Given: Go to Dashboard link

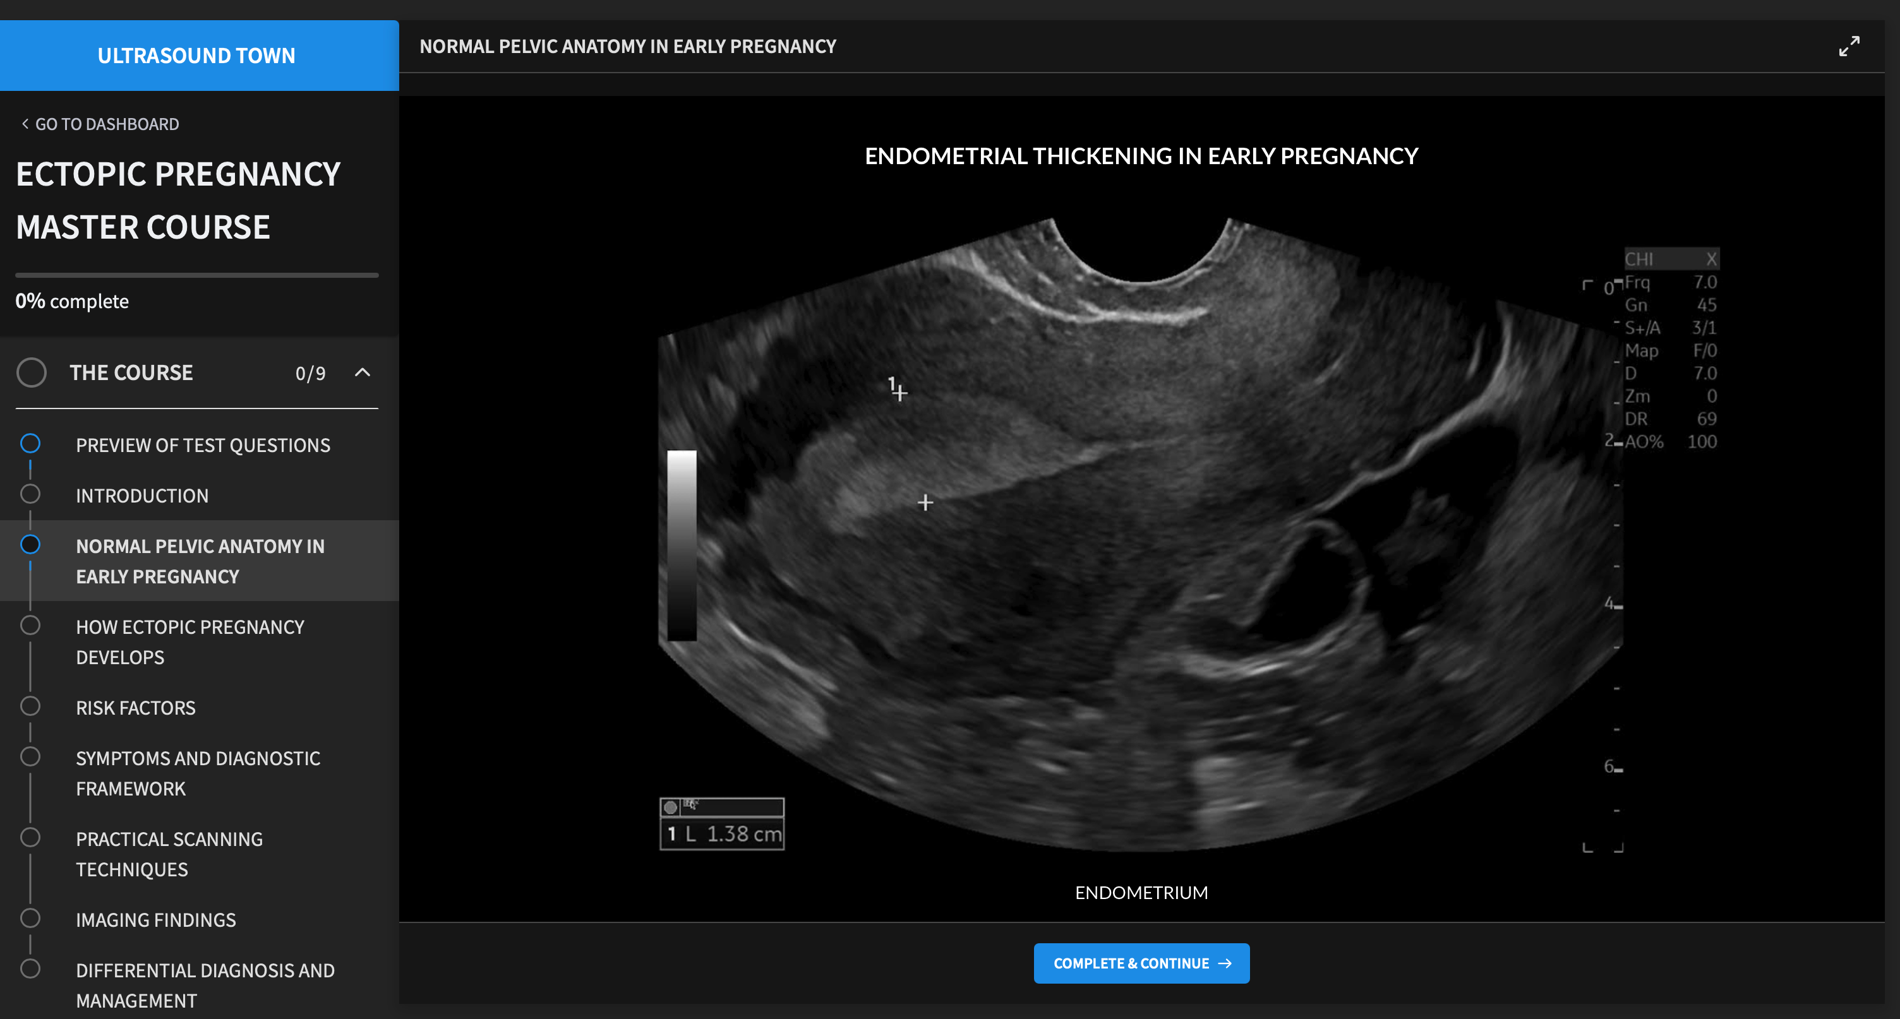Looking at the screenshot, I should coord(100,124).
